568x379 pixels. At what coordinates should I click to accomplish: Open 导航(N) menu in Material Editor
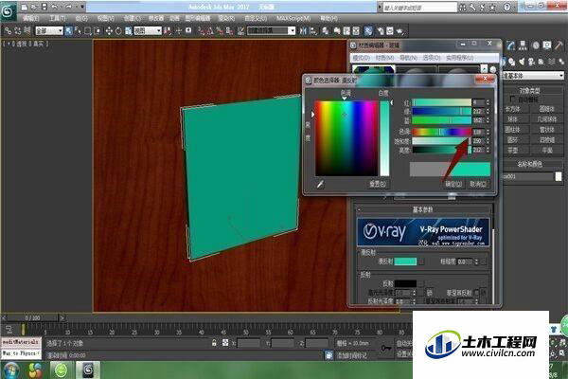tap(408, 58)
